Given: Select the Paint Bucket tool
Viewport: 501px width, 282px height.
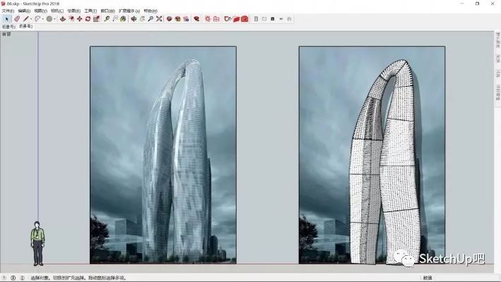Looking at the screenshot, I should pos(123,19).
